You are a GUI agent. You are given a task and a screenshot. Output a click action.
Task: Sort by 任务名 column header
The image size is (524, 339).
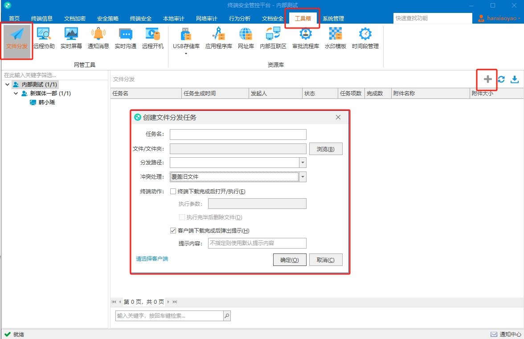coord(146,94)
